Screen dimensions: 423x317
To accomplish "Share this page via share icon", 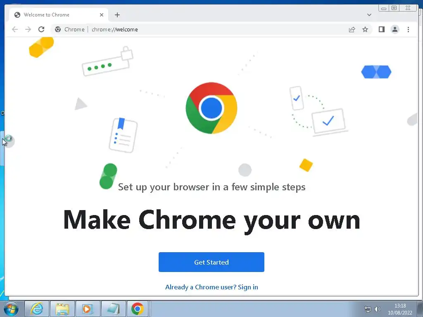I will (x=352, y=29).
